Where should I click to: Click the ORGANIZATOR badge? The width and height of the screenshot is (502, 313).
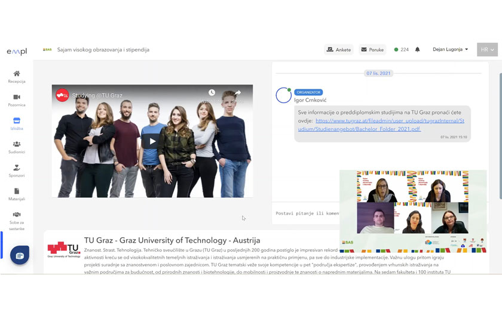tap(308, 92)
